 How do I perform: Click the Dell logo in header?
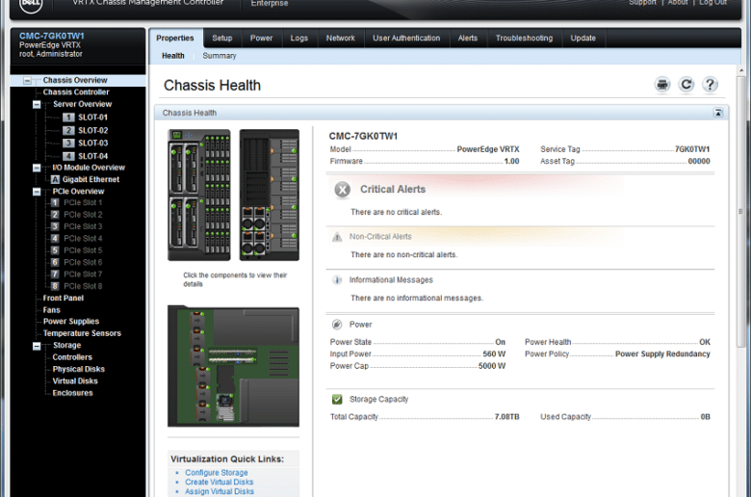click(31, 4)
